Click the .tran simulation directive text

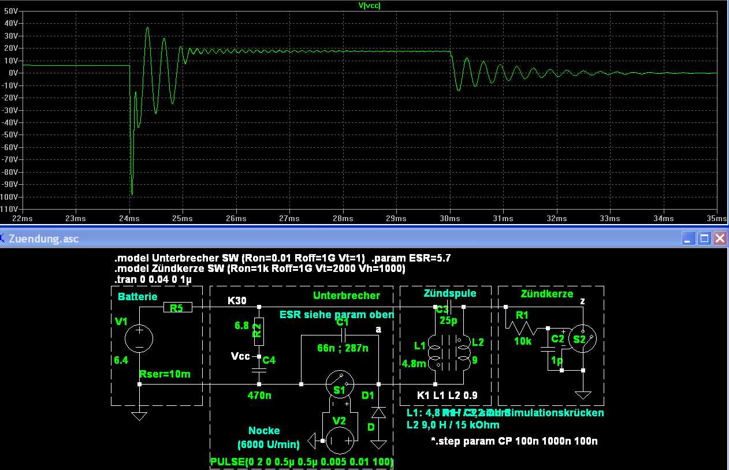[153, 279]
